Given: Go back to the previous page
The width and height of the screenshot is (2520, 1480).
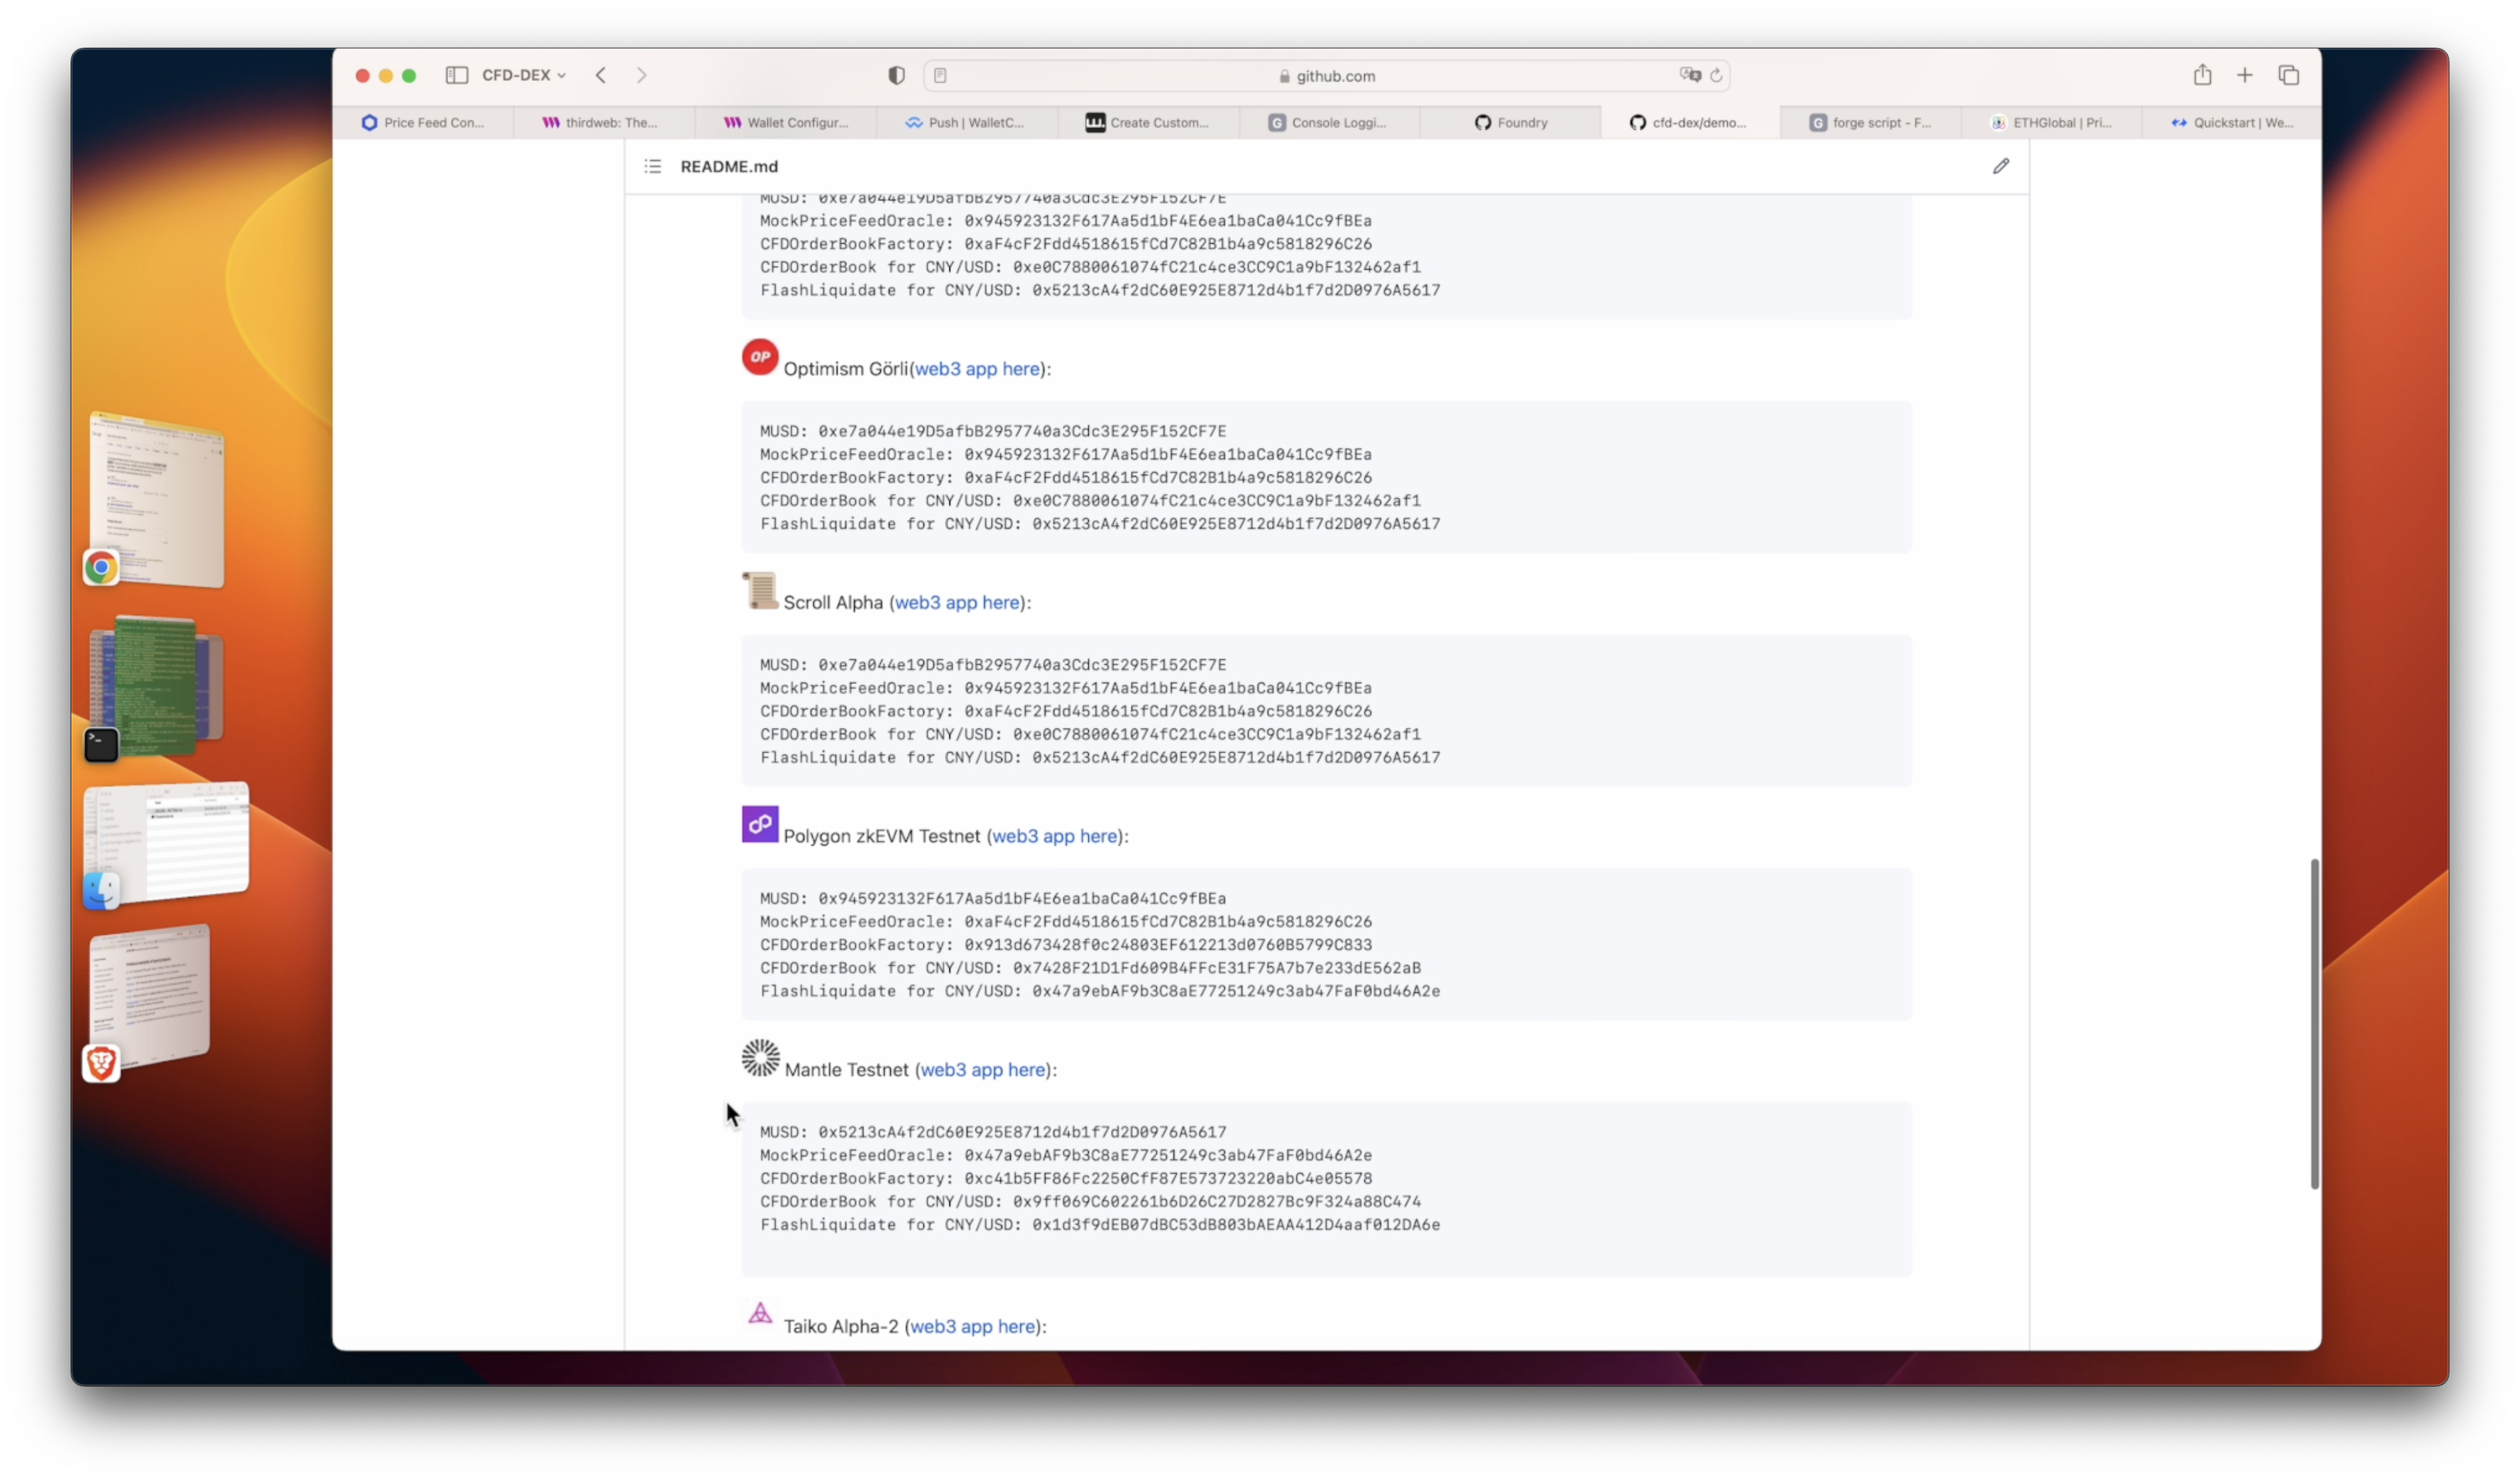Looking at the screenshot, I should pyautogui.click(x=600, y=75).
